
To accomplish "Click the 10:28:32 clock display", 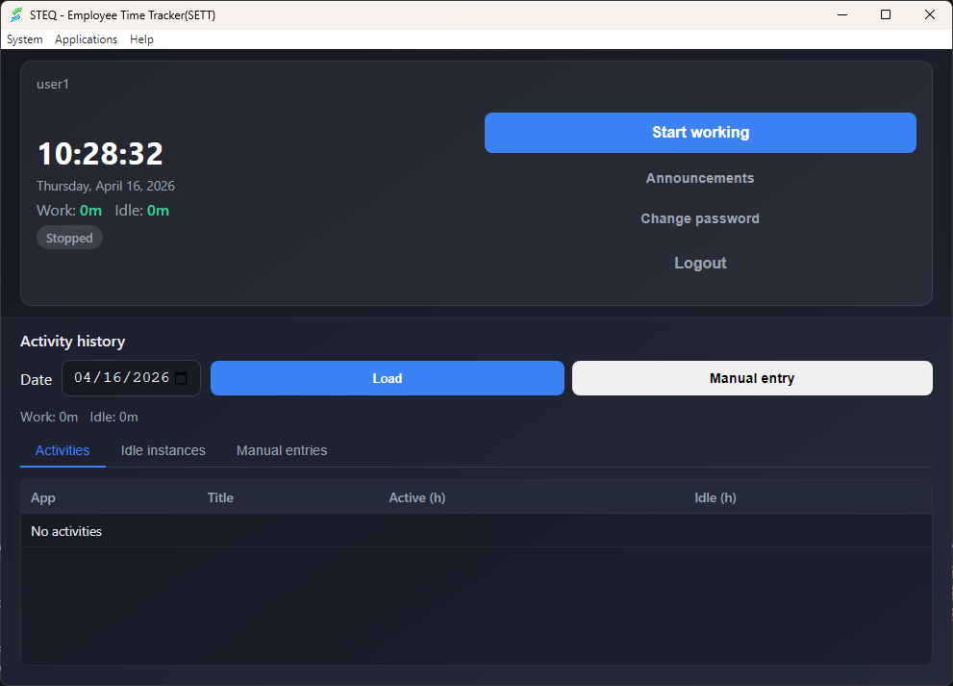I will click(100, 153).
